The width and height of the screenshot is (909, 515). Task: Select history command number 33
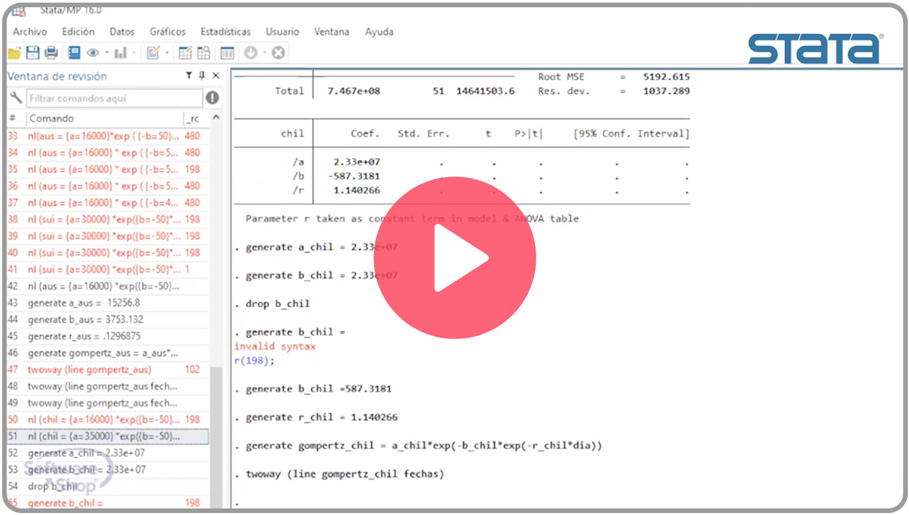pos(108,136)
